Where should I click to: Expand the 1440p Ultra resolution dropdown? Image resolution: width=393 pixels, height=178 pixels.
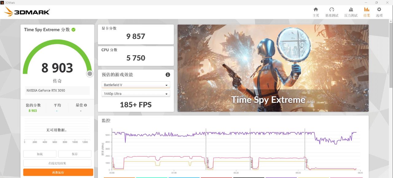click(x=136, y=94)
